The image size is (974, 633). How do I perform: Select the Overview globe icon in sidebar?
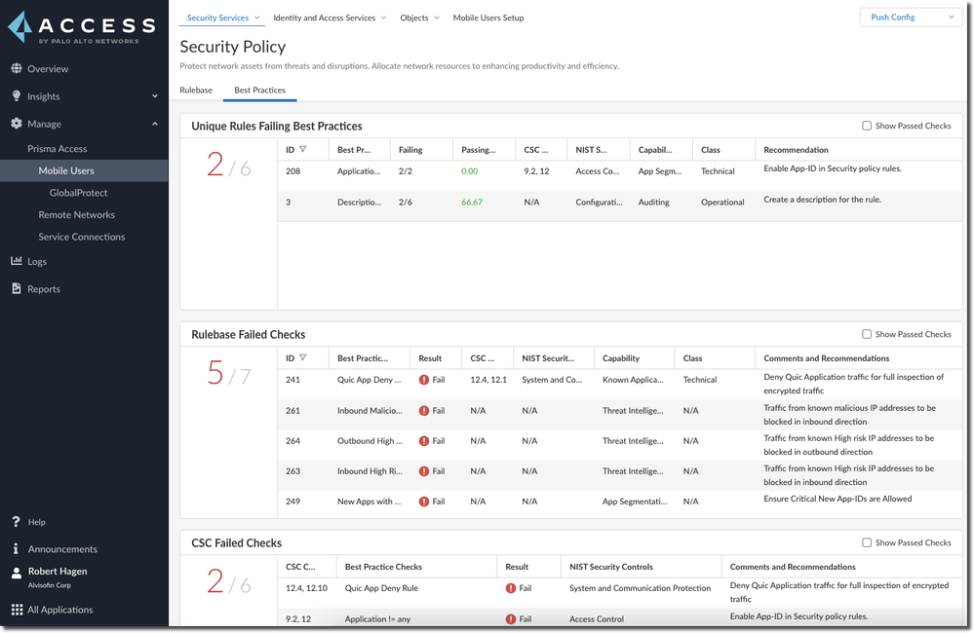click(17, 68)
